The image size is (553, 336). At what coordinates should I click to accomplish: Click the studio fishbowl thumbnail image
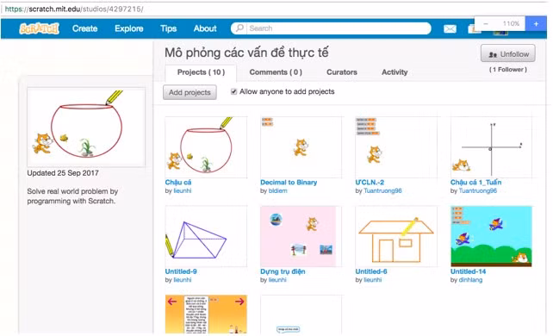click(x=86, y=128)
